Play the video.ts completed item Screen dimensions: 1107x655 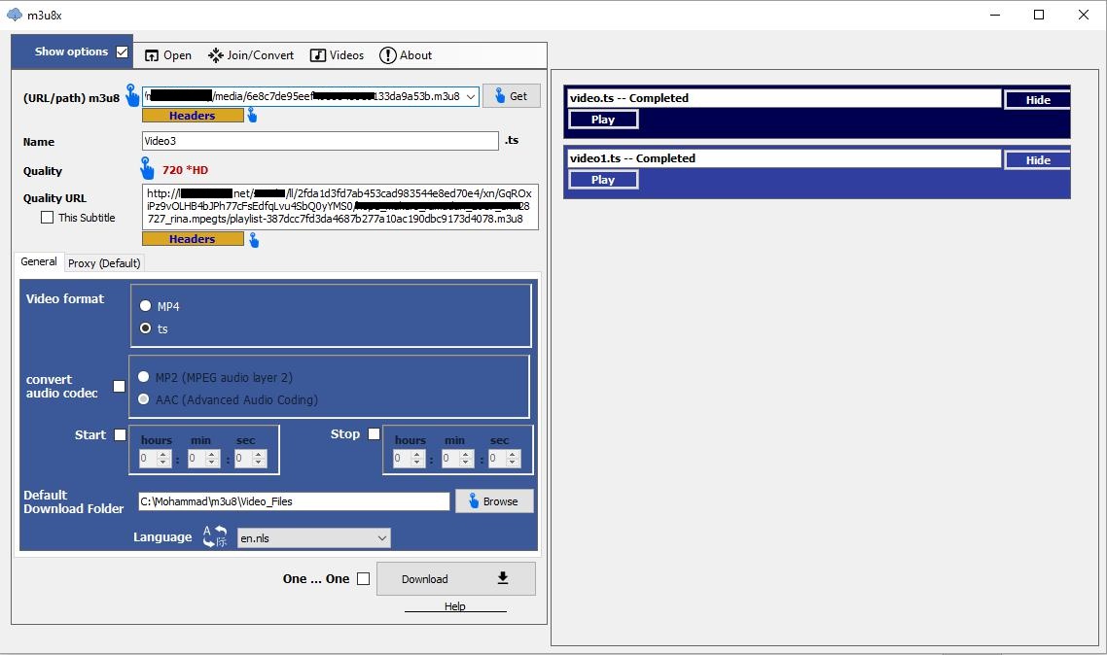pos(603,120)
